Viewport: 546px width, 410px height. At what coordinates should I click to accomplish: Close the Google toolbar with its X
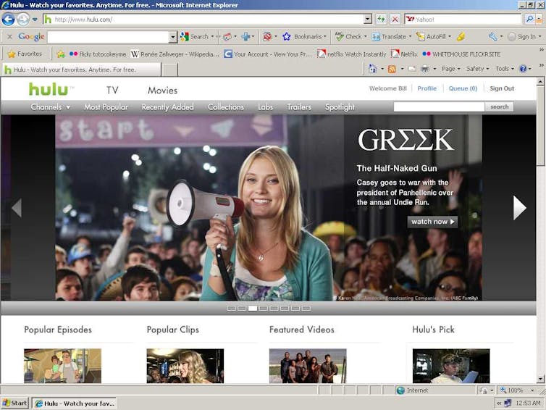[x=9, y=36]
